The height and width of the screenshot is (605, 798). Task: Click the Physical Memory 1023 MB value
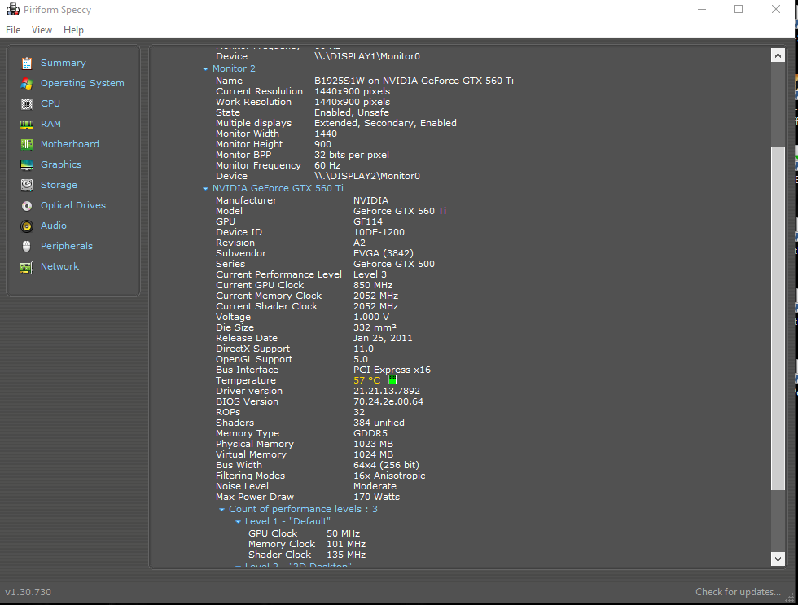[374, 445]
